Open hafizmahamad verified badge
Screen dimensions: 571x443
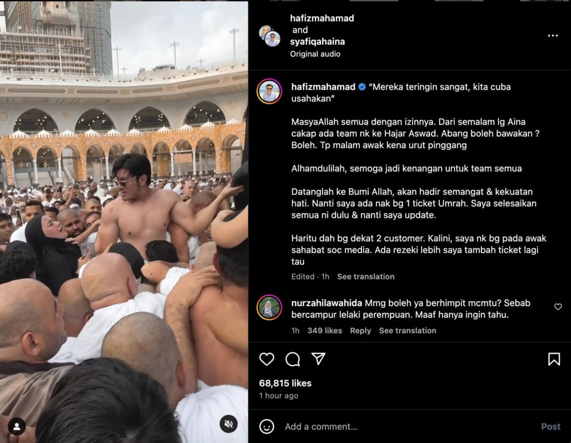coord(362,87)
